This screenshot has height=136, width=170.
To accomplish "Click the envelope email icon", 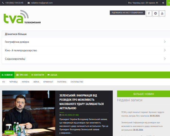I will tap(29, 3).
